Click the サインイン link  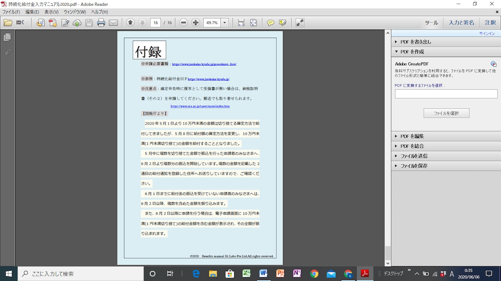(487, 34)
